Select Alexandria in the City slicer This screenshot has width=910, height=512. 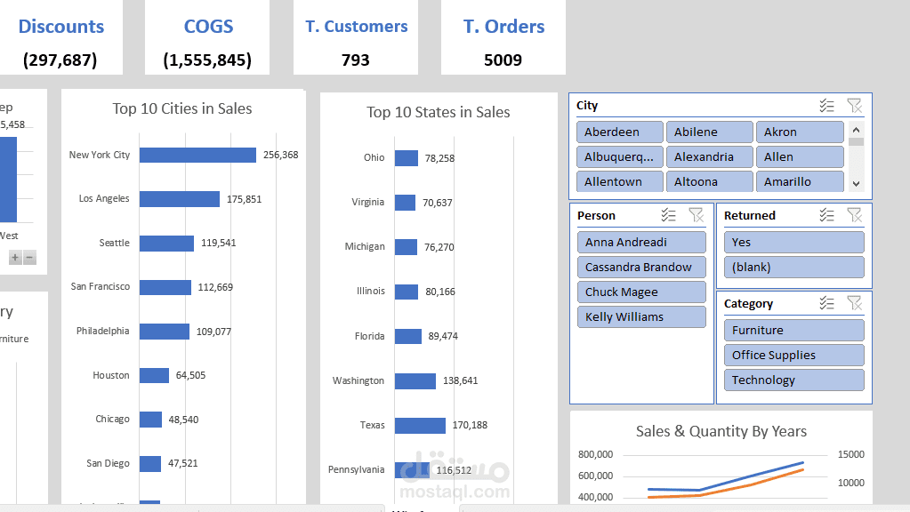click(x=709, y=157)
